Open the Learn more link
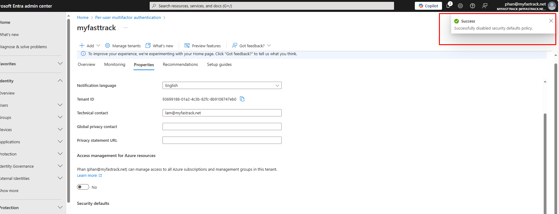This screenshot has width=559, height=214. tap(90, 175)
